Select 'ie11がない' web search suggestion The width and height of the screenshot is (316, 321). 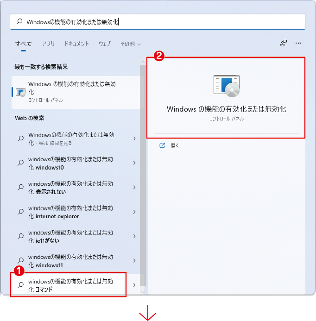click(x=76, y=236)
